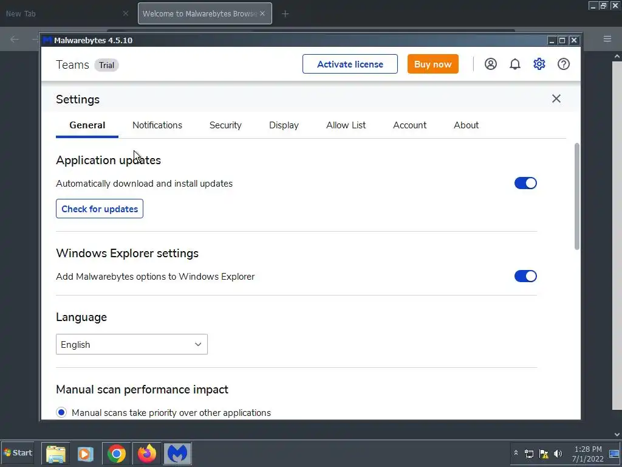Image resolution: width=622 pixels, height=467 pixels.
Task: Select the Welcome to Malwarebytes Browser tab
Action: pyautogui.click(x=205, y=13)
